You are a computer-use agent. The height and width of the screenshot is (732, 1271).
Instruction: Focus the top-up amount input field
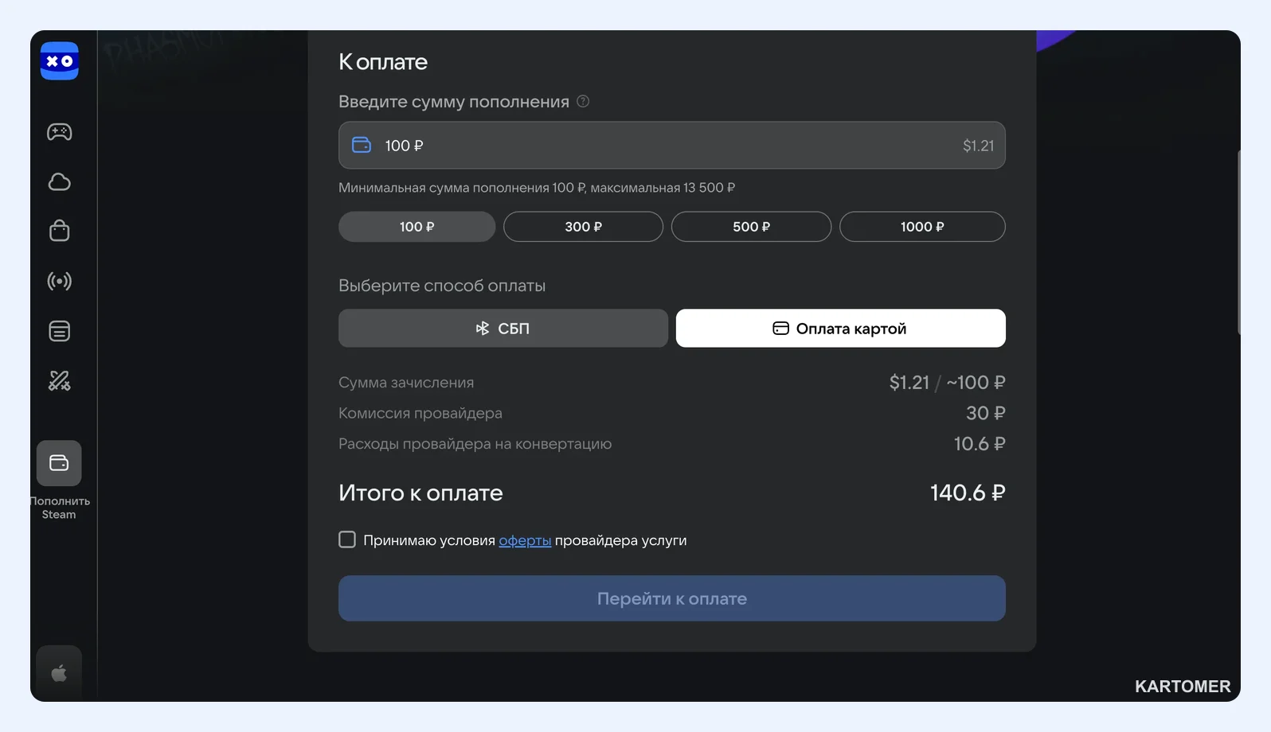[x=672, y=146]
